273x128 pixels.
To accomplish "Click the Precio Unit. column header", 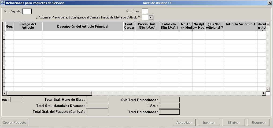I will (x=147, y=26).
